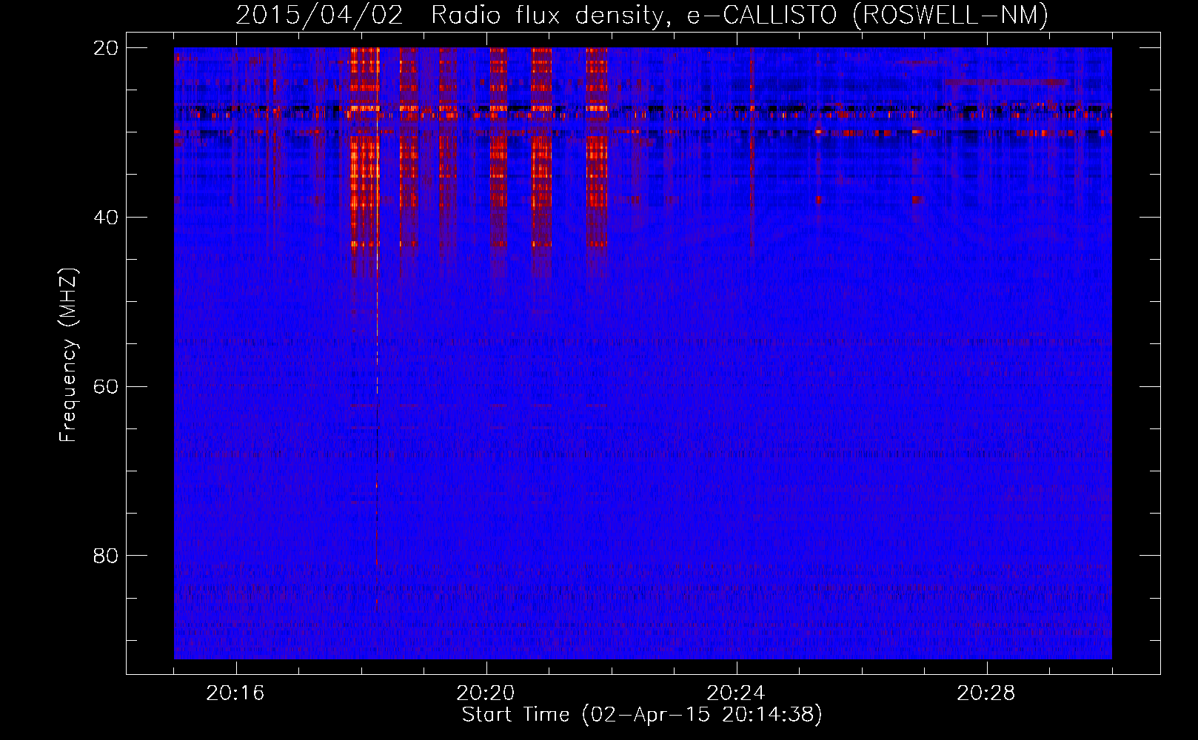
Task: Pick the "20" frequency axis tick label
Action: pos(106,48)
